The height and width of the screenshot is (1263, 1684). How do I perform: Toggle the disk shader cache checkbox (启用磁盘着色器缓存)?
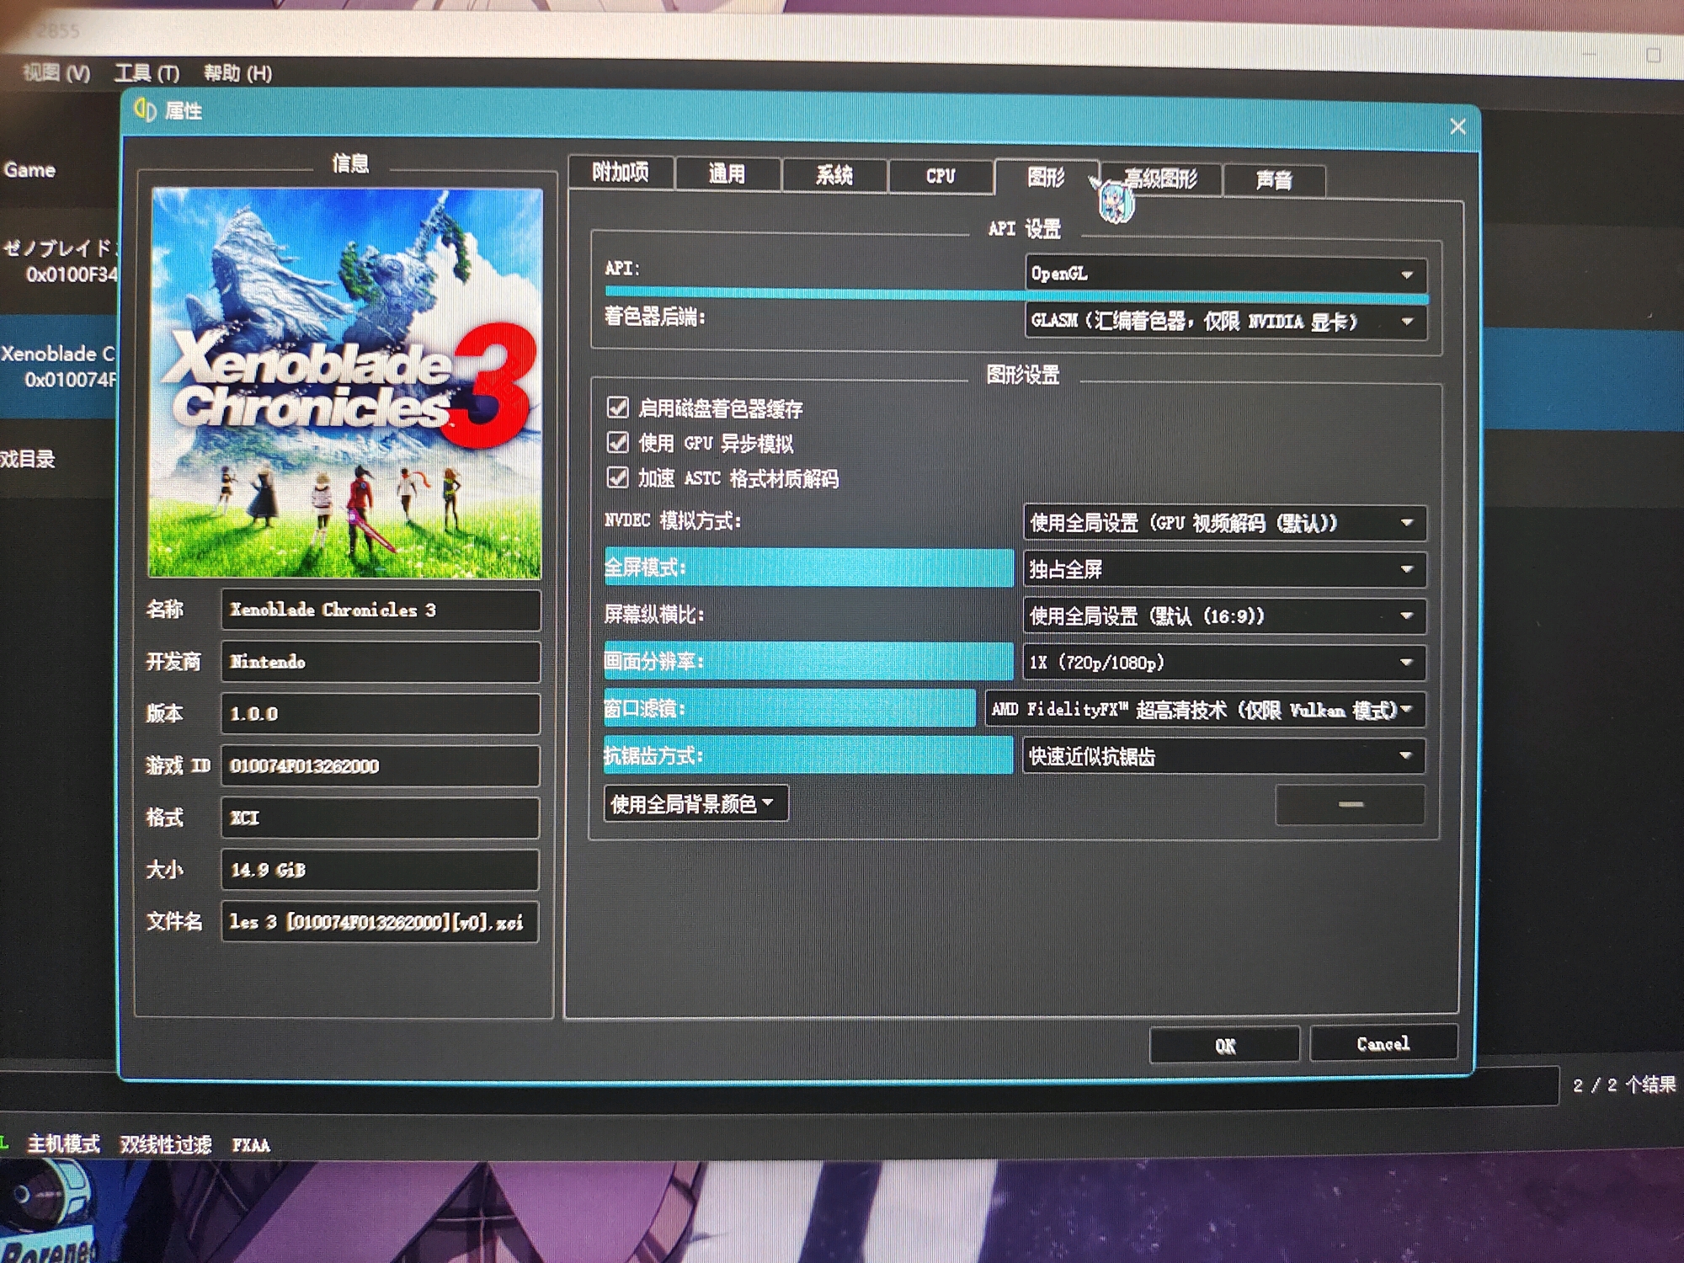click(617, 408)
